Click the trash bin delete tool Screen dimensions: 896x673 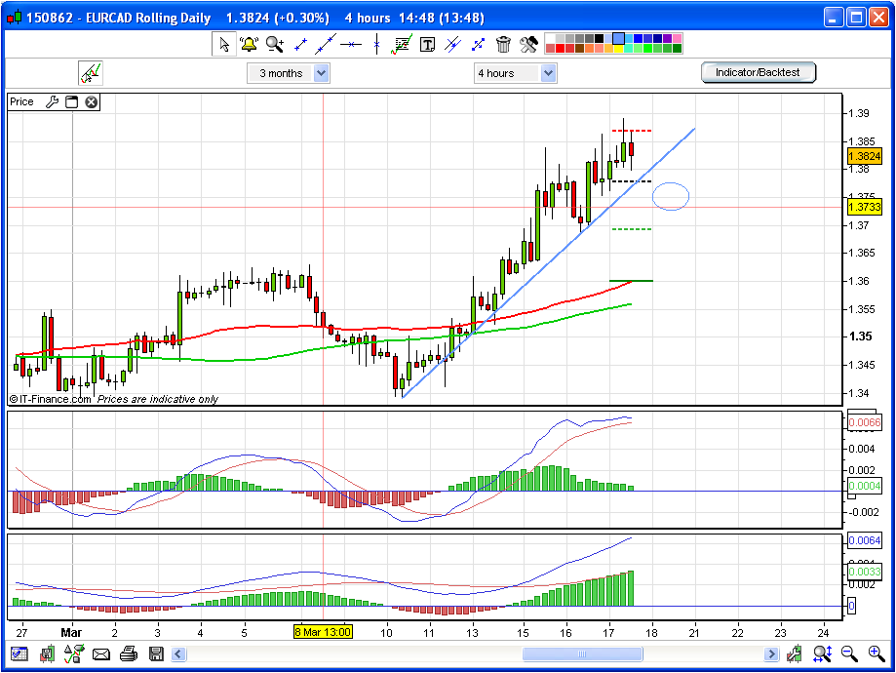(503, 44)
